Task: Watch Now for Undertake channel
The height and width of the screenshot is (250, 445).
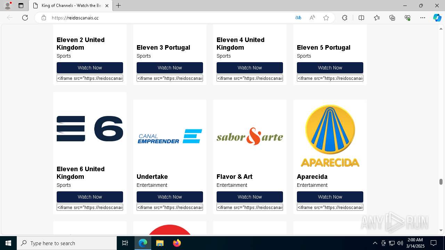Action: coord(170,197)
